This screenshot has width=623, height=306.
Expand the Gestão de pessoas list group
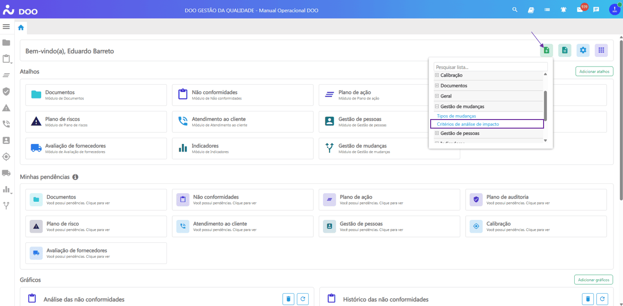437,133
